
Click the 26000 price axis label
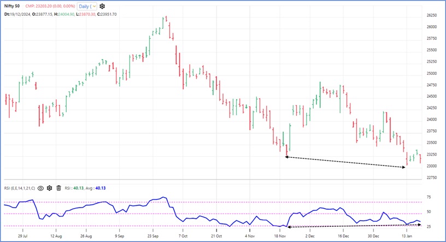(x=432, y=27)
